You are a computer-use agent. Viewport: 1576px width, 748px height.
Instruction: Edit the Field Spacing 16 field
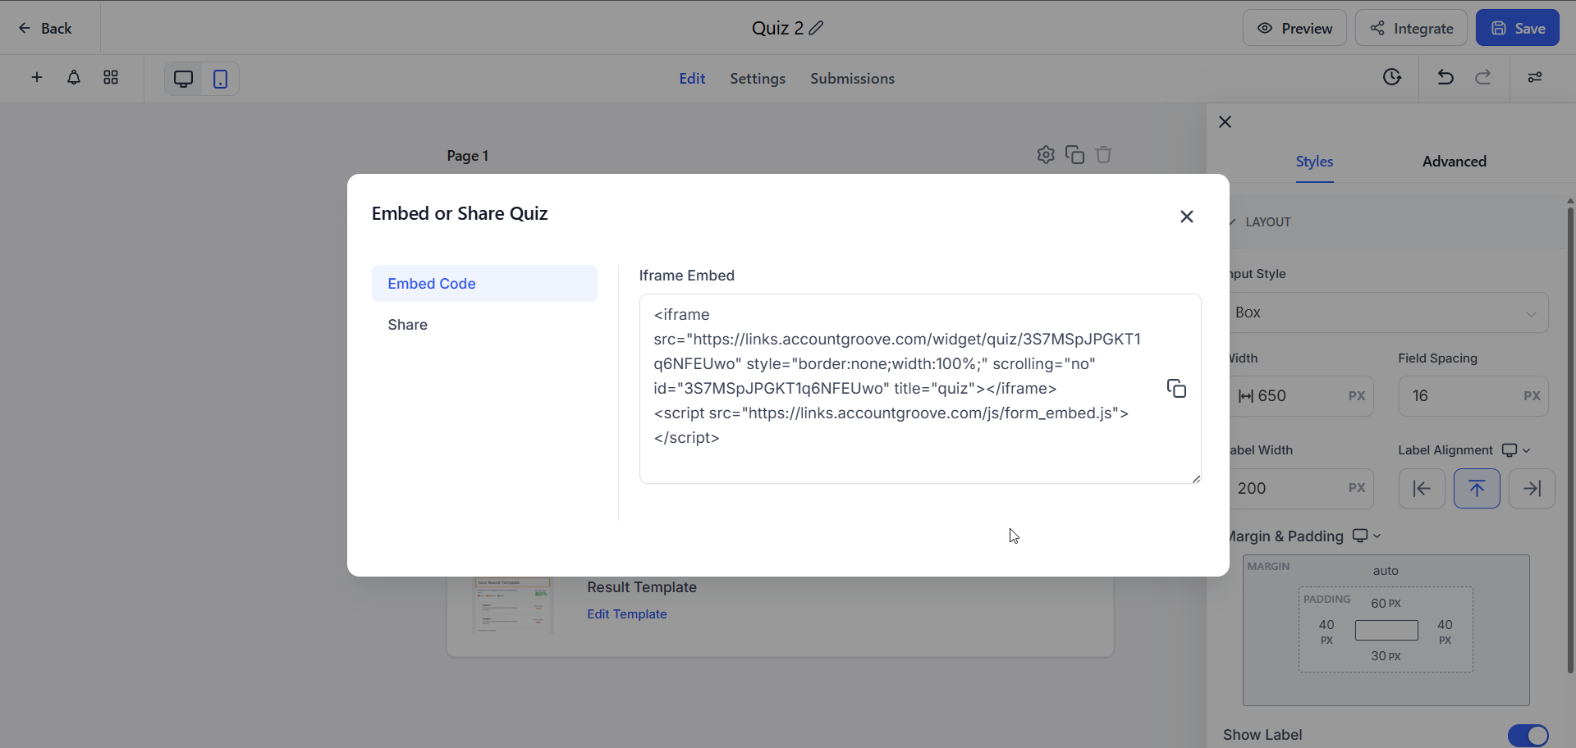(x=1473, y=396)
